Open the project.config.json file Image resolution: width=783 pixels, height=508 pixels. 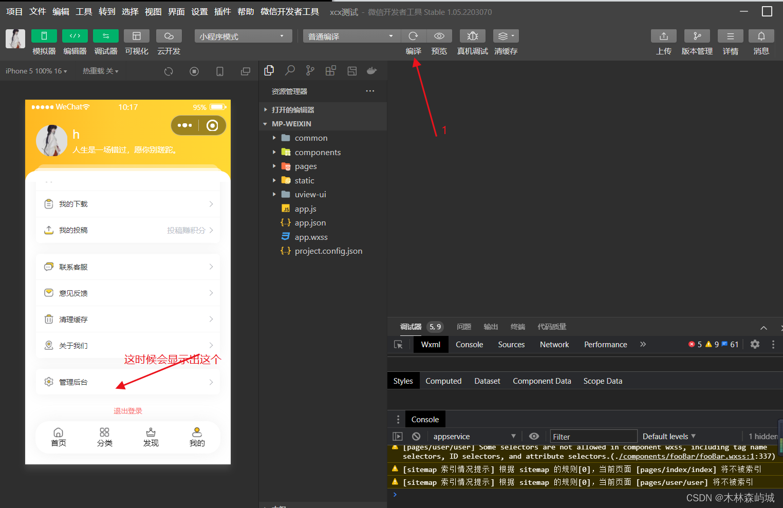[x=323, y=251]
